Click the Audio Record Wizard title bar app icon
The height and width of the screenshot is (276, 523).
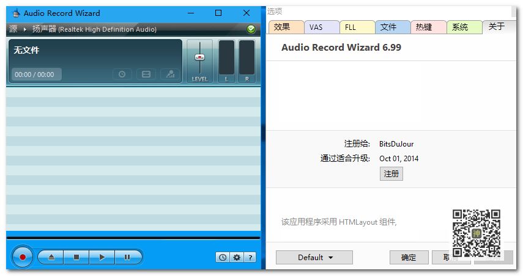click(16, 13)
